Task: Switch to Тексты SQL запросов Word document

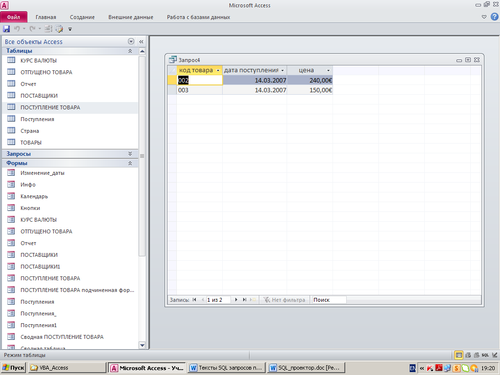Action: pos(227,368)
